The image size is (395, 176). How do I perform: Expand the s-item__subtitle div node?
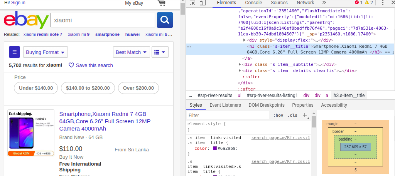tap(240, 64)
